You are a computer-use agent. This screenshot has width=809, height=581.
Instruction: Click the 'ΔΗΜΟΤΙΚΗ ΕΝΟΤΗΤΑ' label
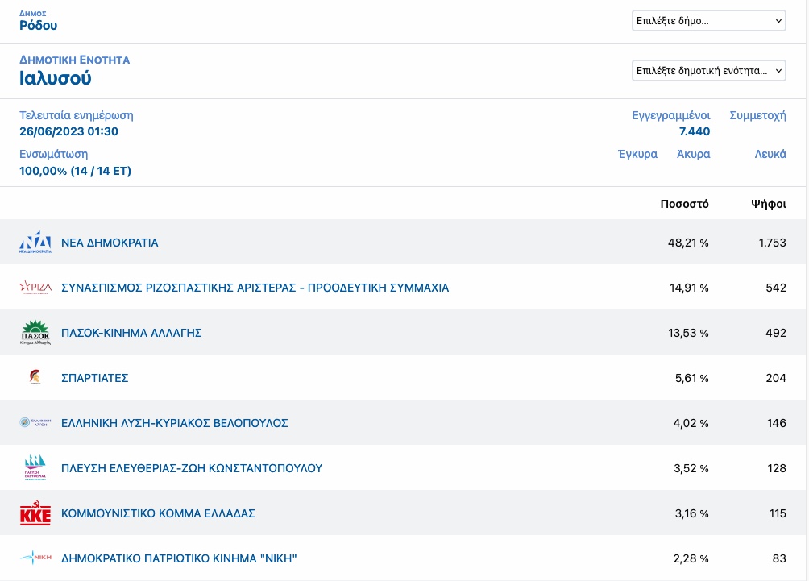tap(75, 60)
